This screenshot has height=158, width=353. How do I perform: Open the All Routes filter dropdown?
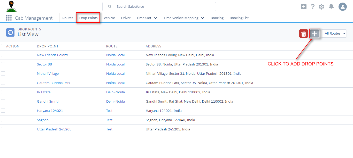pos(334,34)
